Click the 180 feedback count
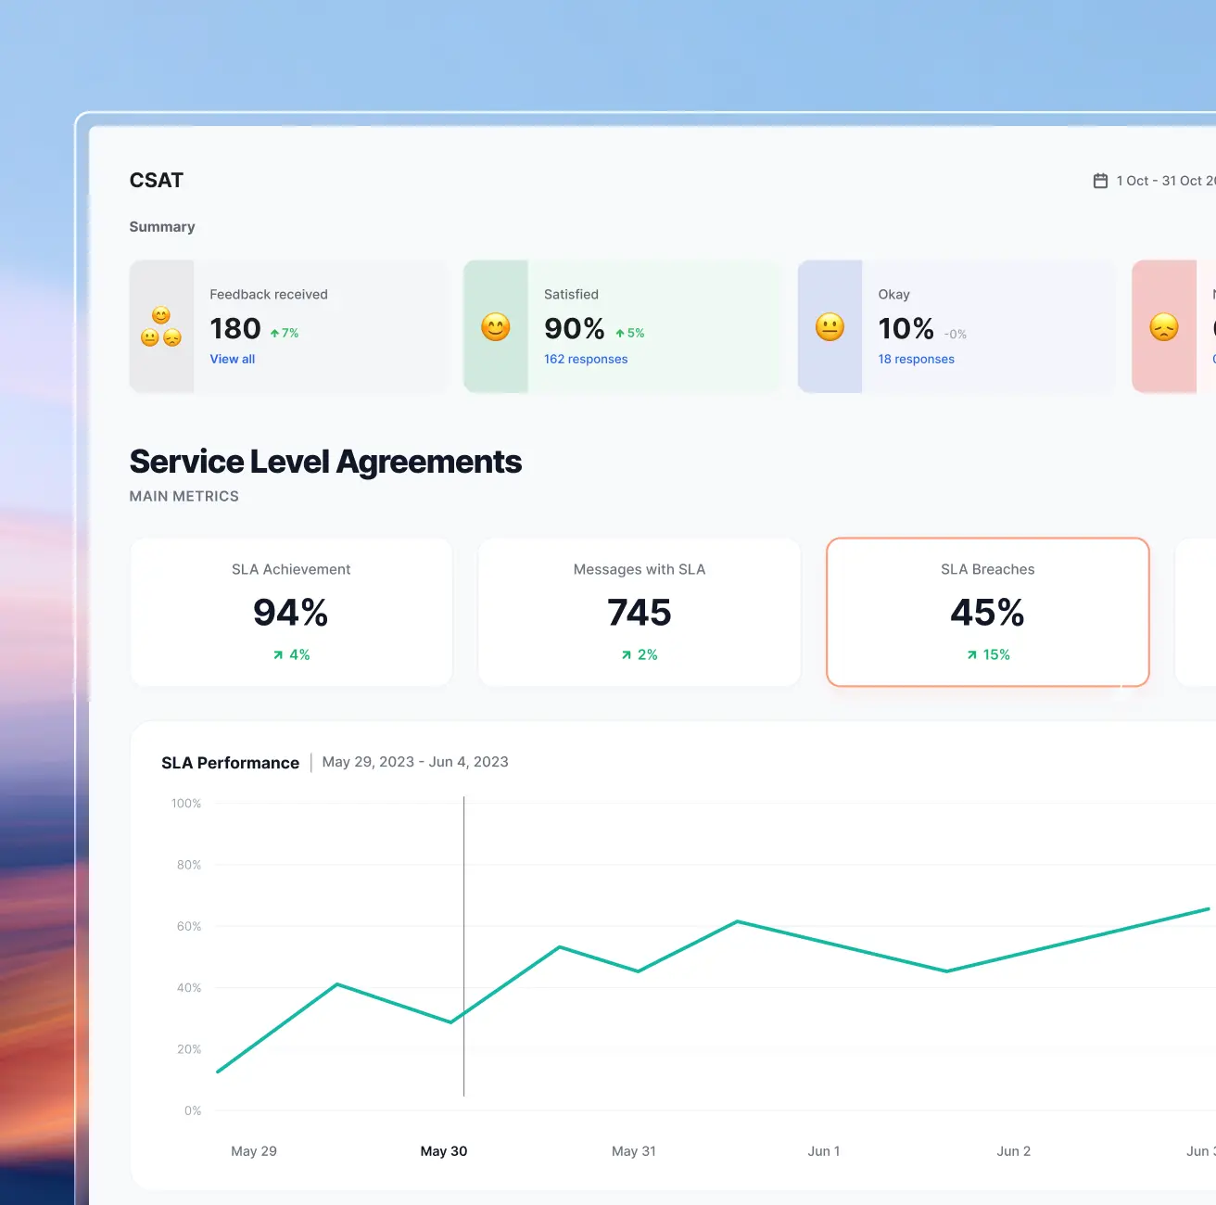This screenshot has width=1216, height=1205. [x=235, y=328]
